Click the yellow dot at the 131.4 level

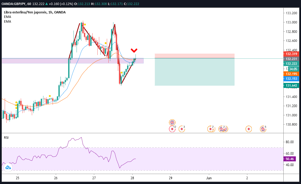50,96
